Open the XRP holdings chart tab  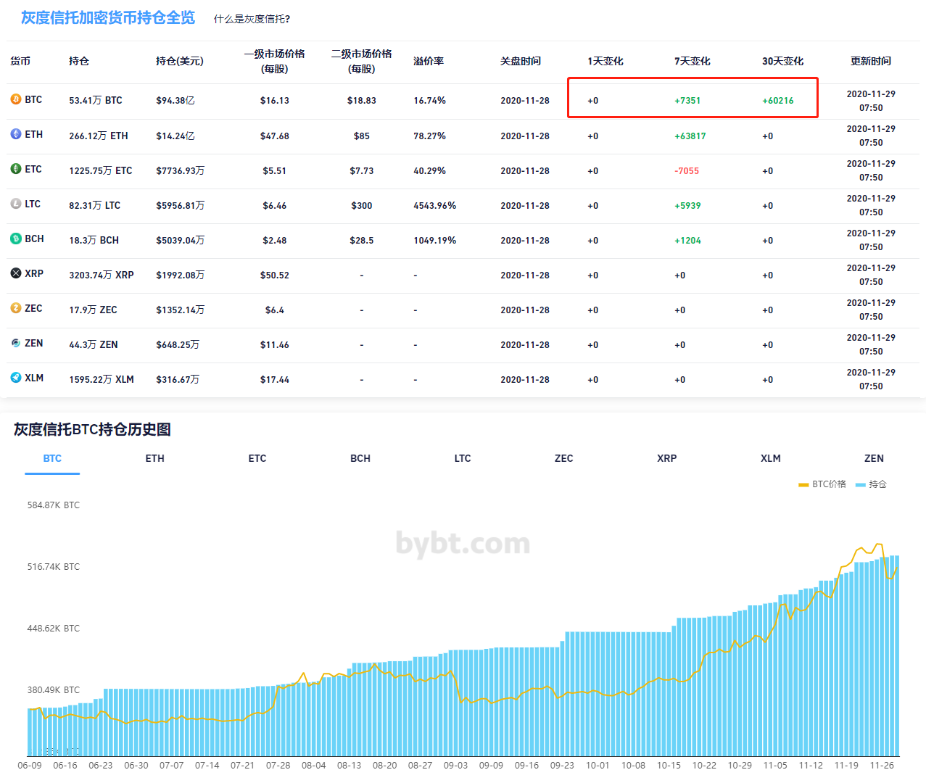666,458
